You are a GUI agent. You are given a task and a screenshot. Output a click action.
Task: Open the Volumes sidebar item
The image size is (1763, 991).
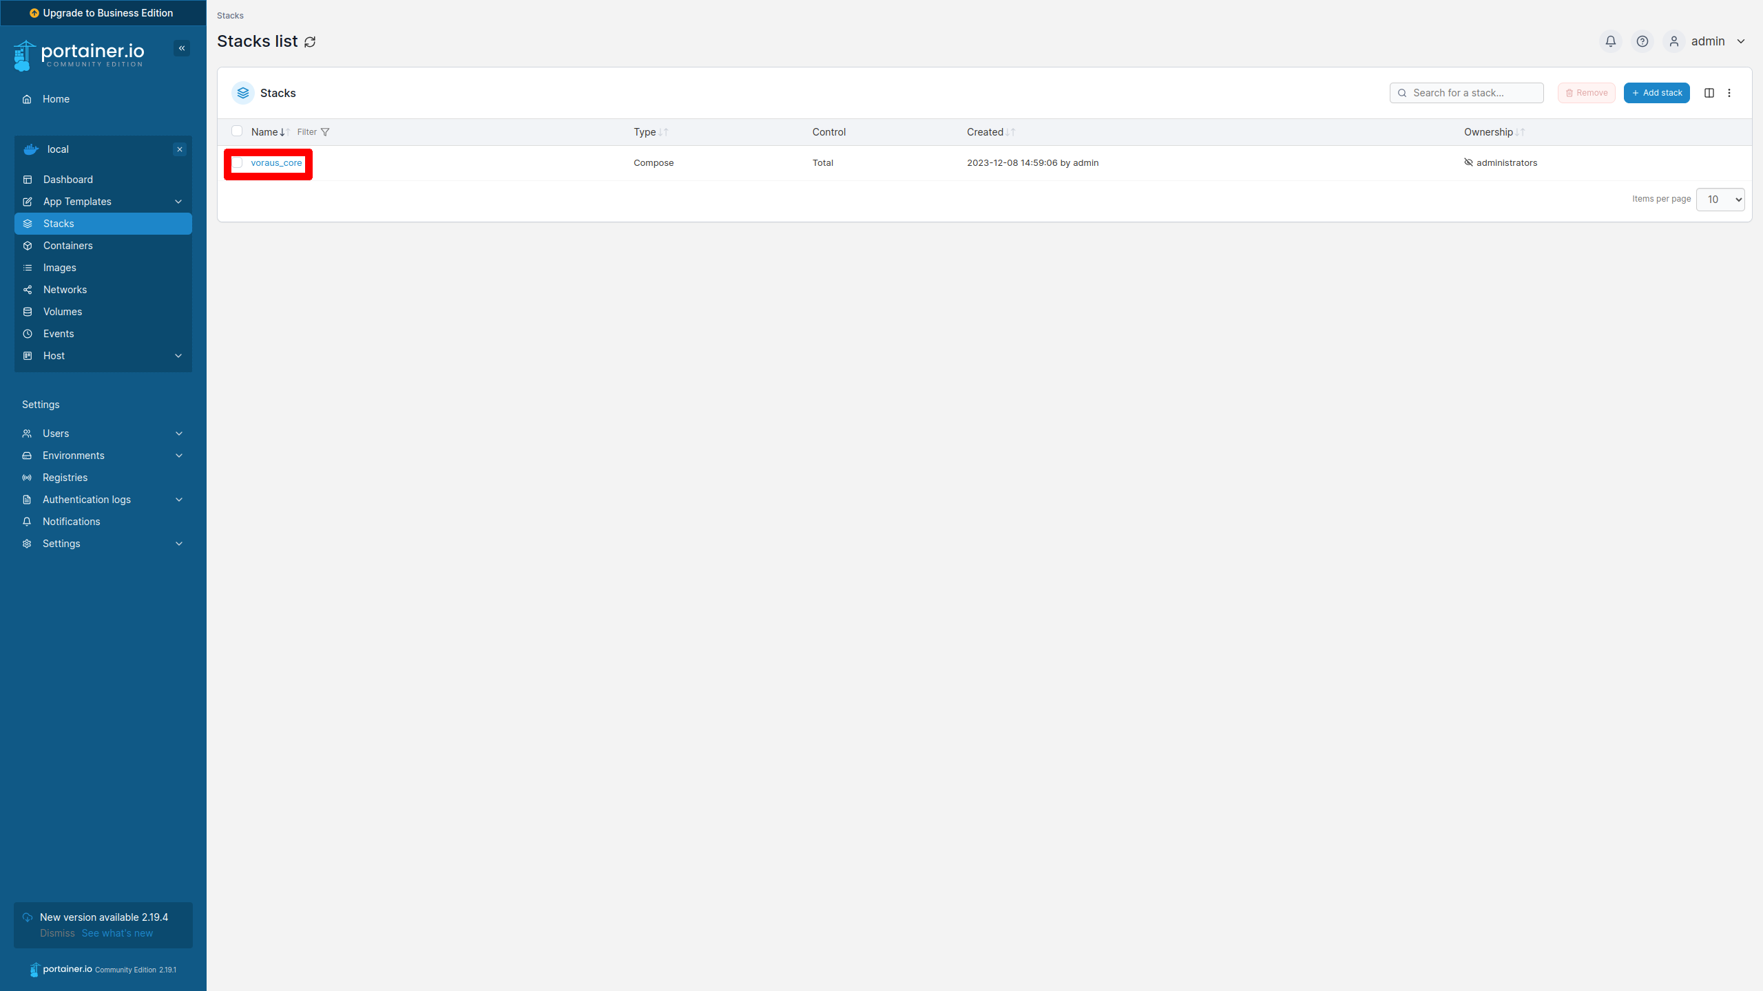(62, 312)
